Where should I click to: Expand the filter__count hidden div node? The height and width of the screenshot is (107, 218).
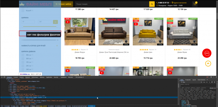pyautogui.click(x=14, y=102)
